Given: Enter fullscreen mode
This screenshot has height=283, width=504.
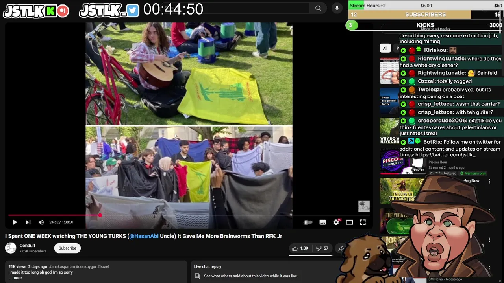Looking at the screenshot, I should (x=363, y=222).
